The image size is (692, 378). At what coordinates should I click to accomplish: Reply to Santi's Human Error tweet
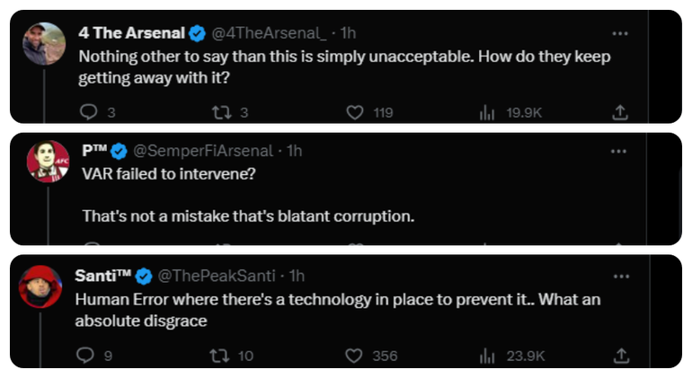[x=86, y=356]
